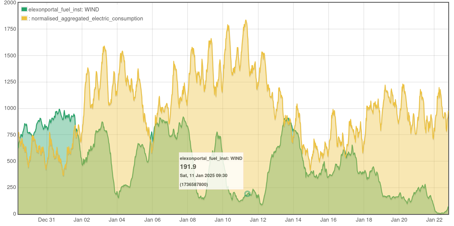The height and width of the screenshot is (226, 454).
Task: Click the highlighted circle marker on wind line
Action: pyautogui.click(x=247, y=194)
